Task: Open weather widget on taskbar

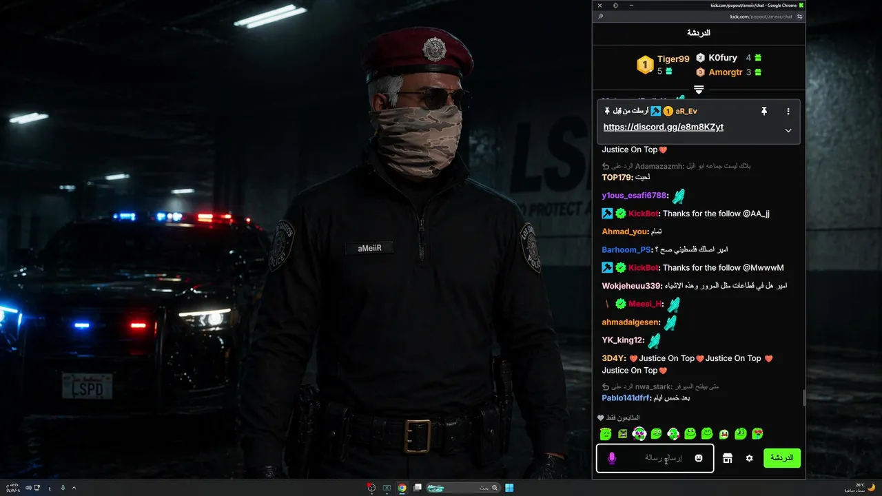Action: tap(859, 488)
